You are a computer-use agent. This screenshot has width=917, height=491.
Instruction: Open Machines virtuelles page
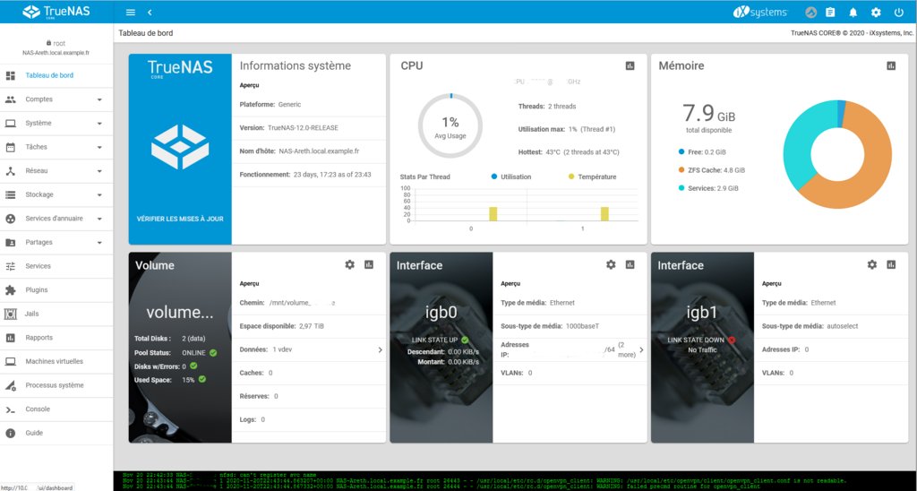coord(54,361)
